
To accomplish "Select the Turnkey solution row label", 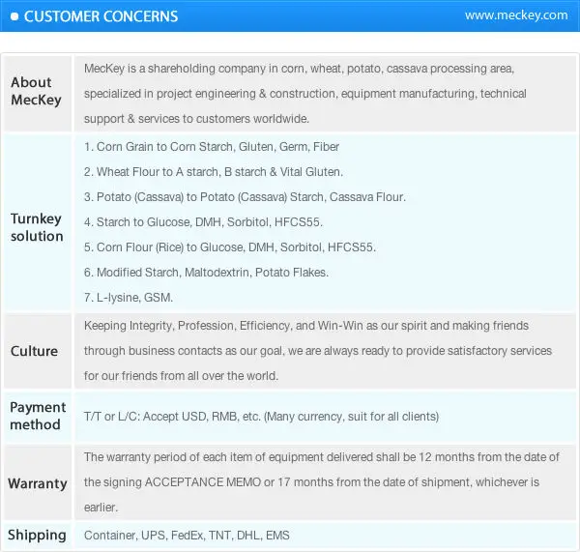I will coord(37,227).
